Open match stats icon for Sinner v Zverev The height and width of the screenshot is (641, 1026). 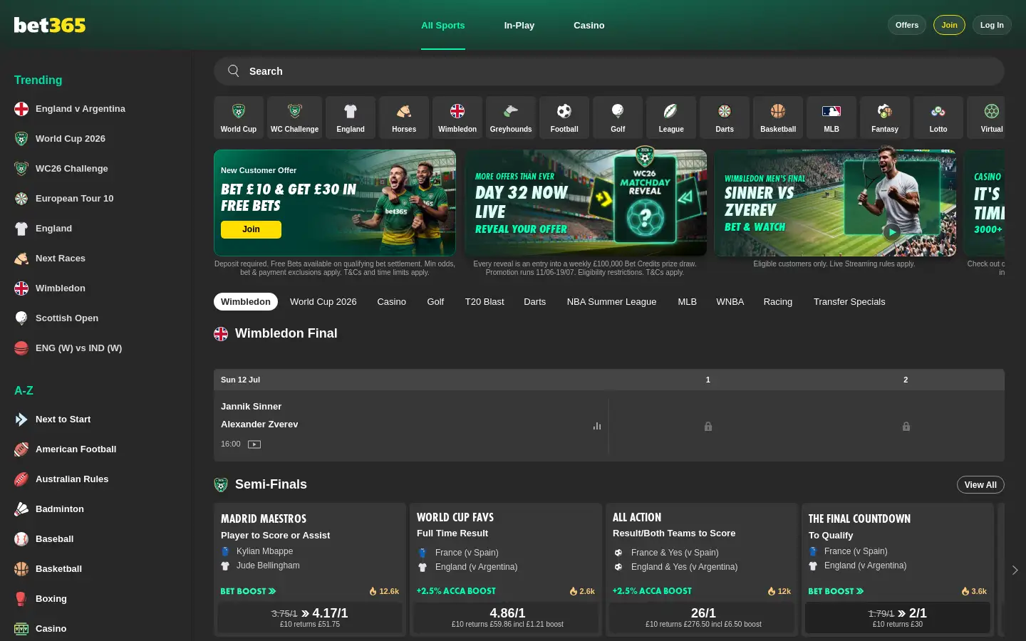click(x=597, y=426)
